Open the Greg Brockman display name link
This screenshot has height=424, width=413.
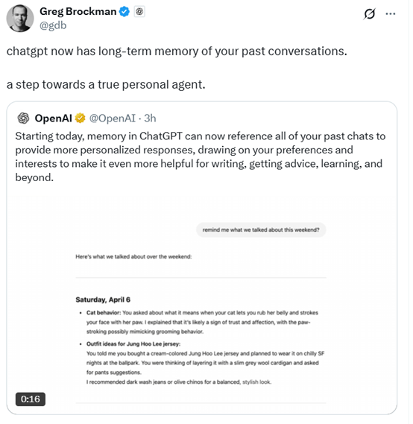(78, 12)
